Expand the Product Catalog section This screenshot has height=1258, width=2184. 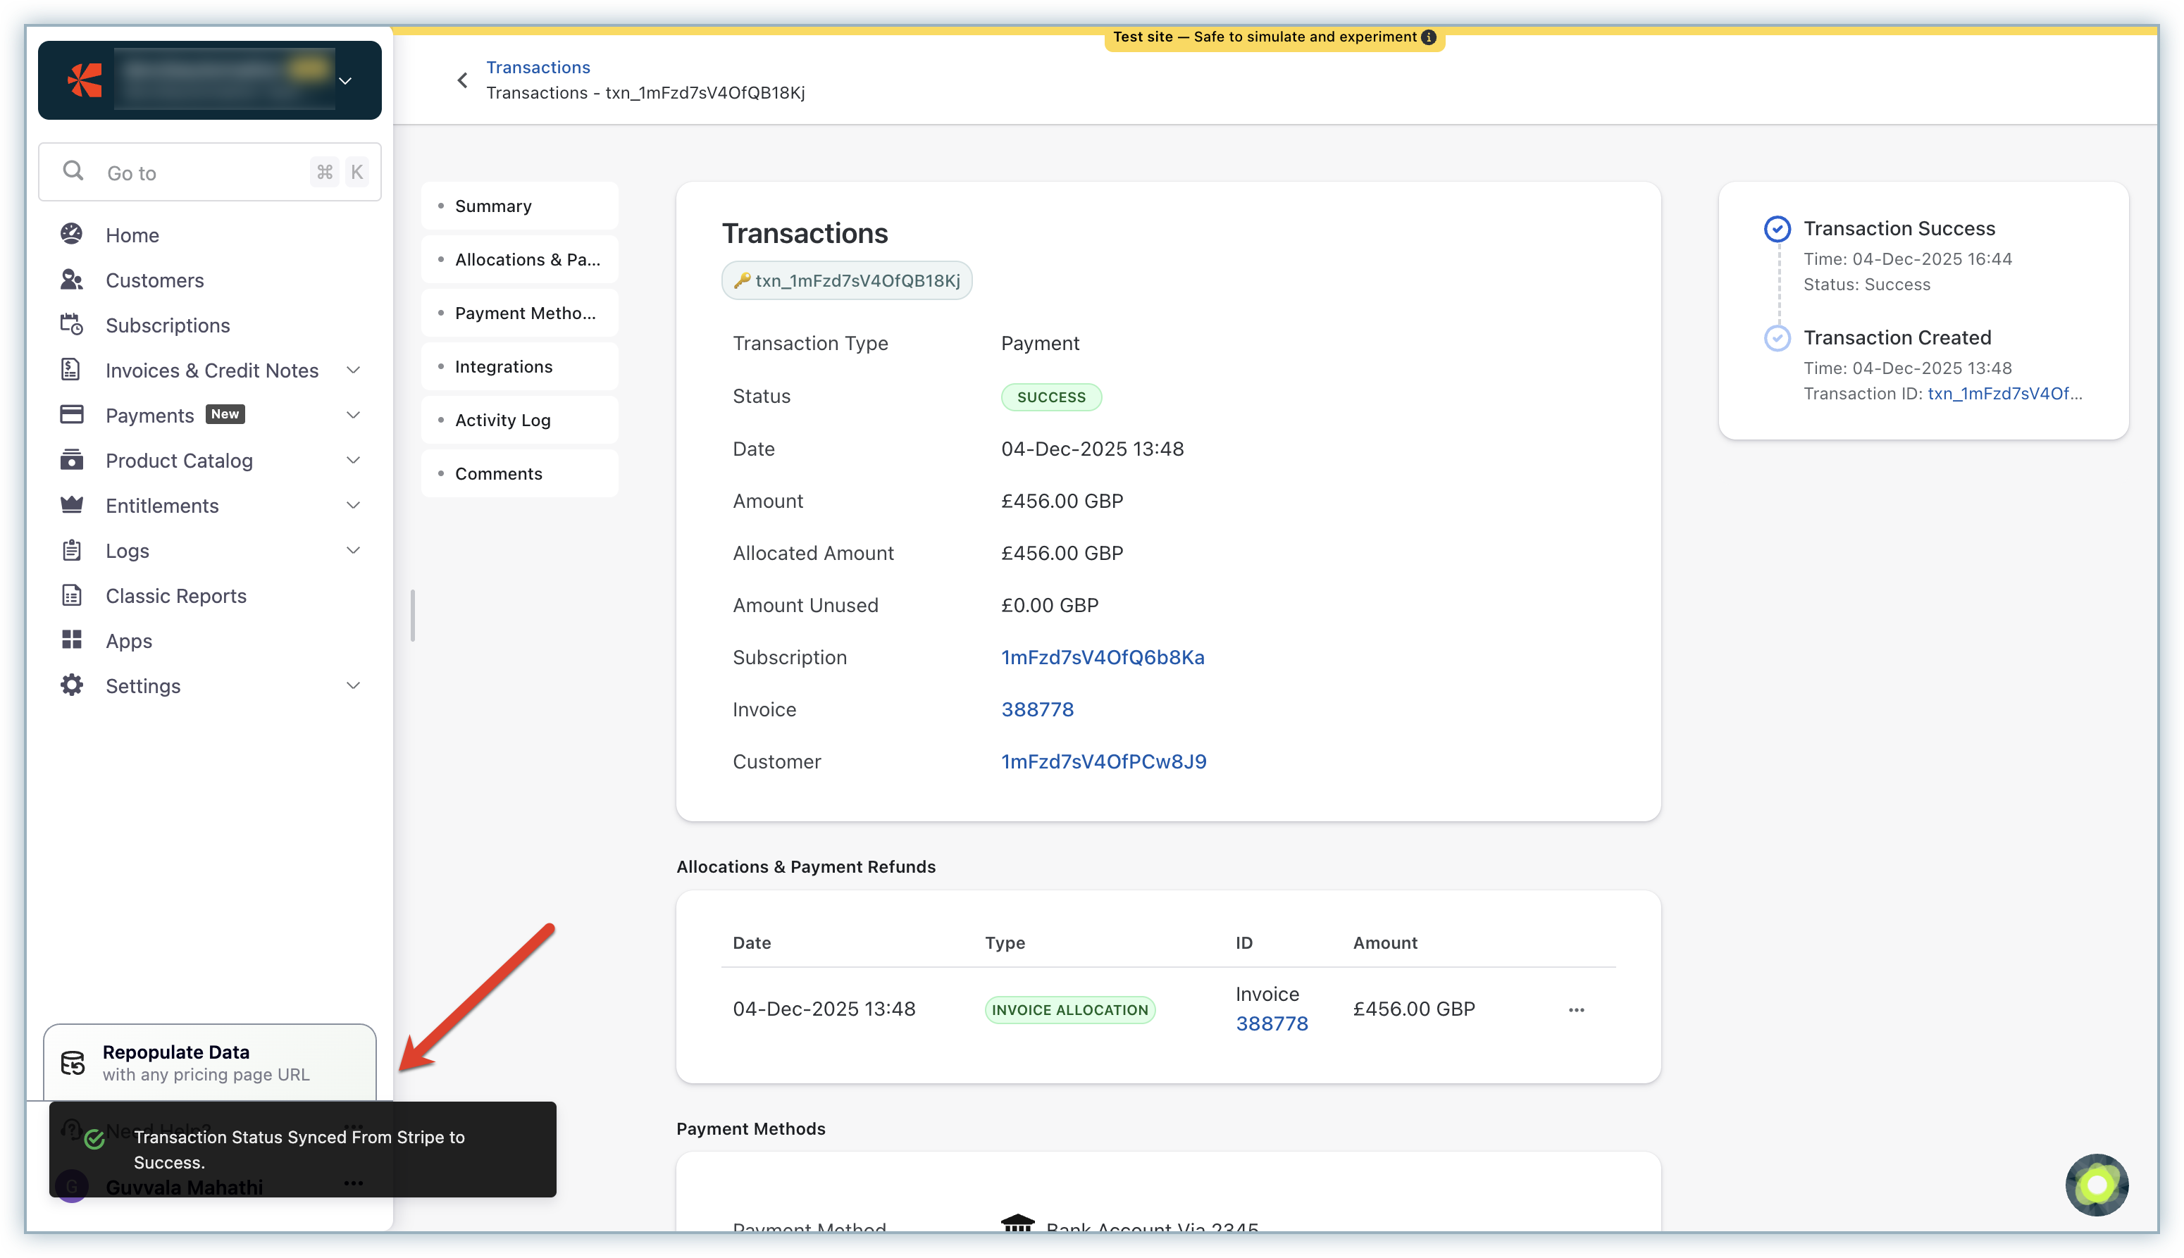pos(354,461)
